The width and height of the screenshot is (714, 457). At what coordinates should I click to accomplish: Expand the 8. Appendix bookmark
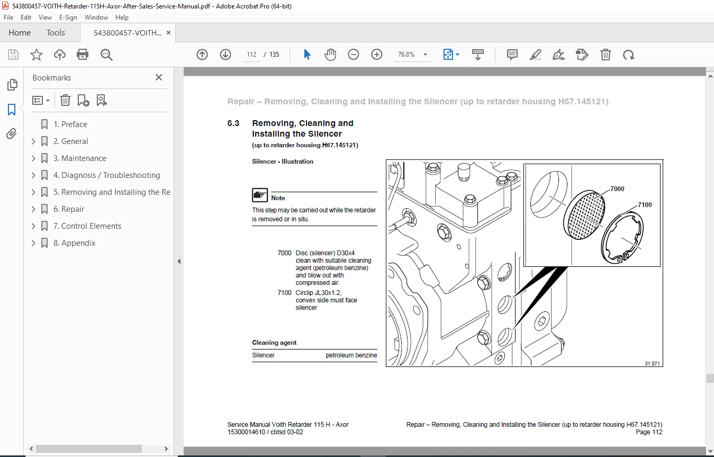pos(33,243)
